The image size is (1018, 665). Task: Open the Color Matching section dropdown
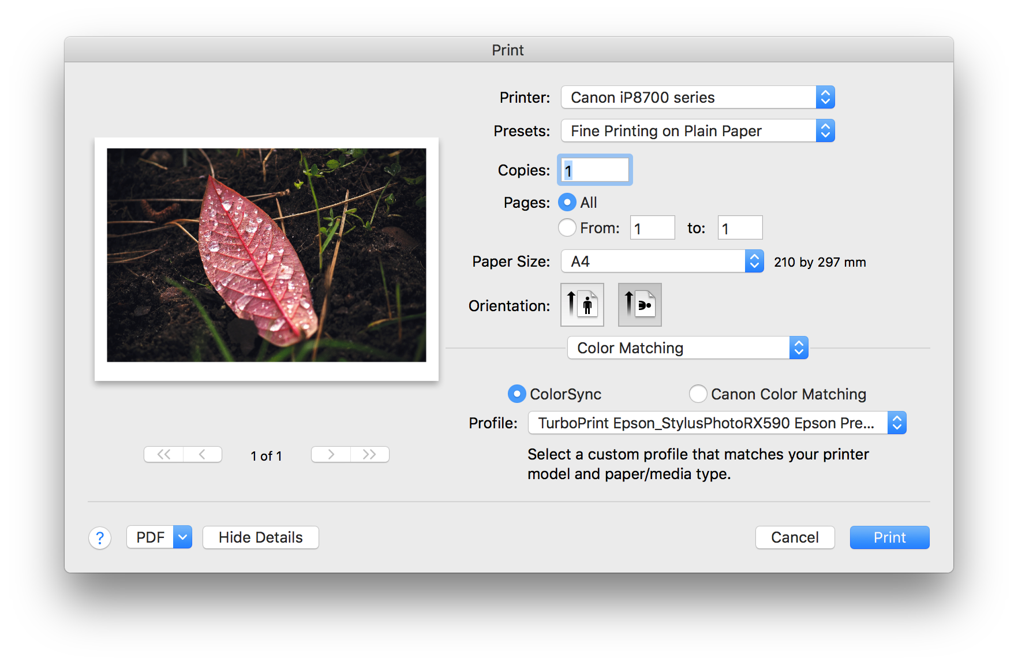point(688,348)
